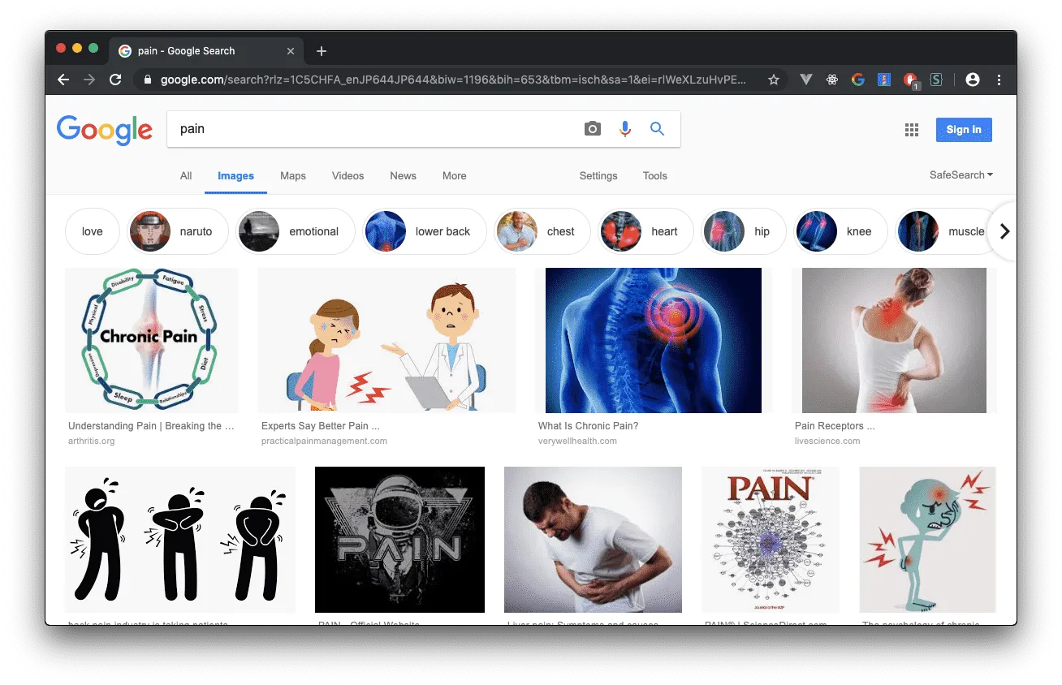
Task: Open the blue x-ray shoulder pain image
Action: tap(654, 340)
